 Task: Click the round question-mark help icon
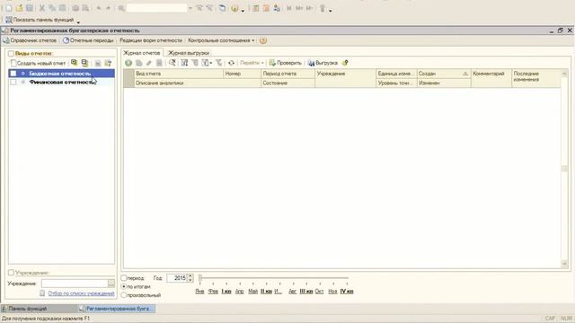pos(263,40)
